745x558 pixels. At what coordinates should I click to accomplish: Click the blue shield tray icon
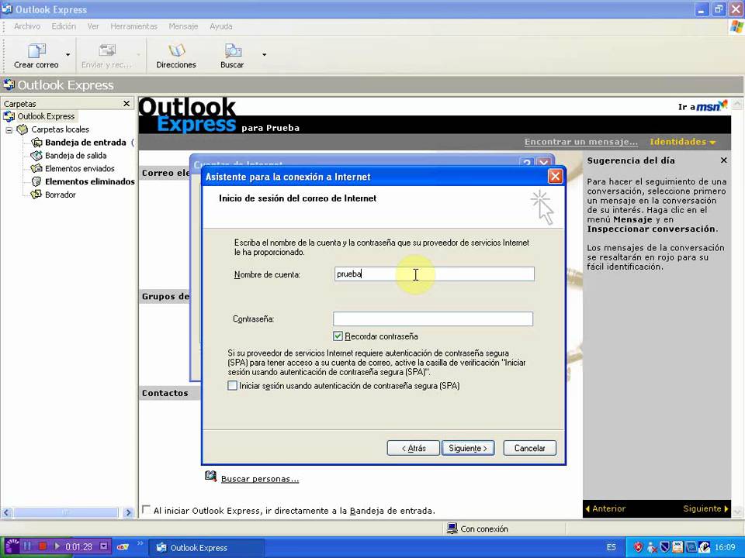[x=665, y=547]
